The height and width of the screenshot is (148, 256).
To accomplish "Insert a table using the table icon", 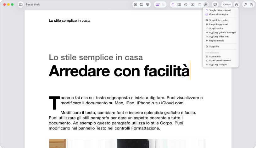I will point(179,5).
